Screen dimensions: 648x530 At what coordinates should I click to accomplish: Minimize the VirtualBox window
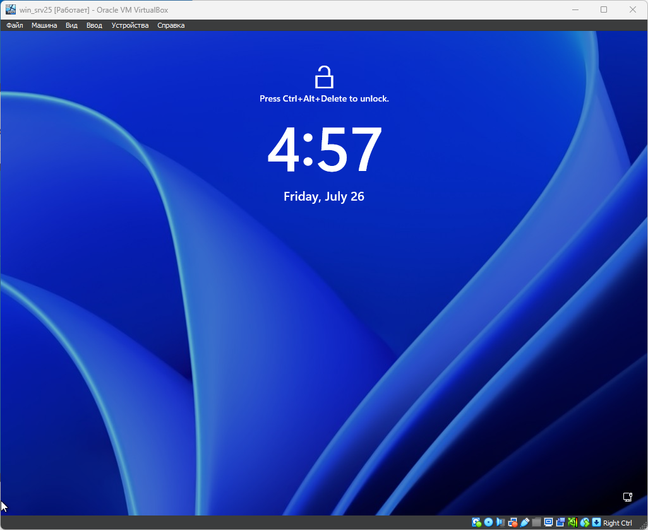click(575, 9)
